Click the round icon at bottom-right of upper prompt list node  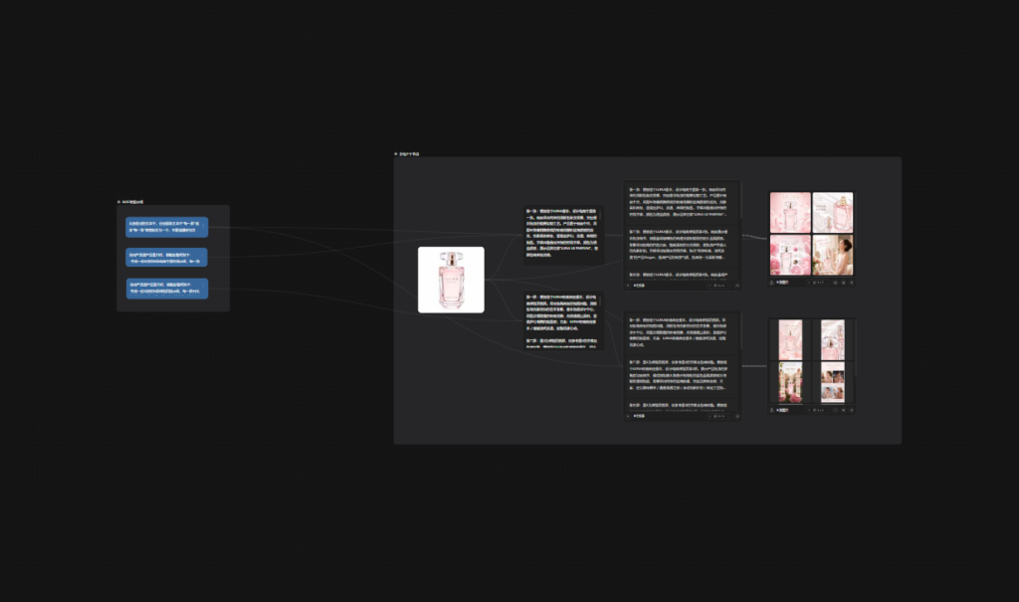pos(737,286)
